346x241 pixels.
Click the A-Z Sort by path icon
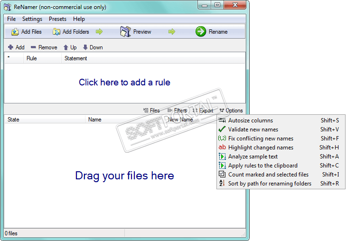click(222, 183)
